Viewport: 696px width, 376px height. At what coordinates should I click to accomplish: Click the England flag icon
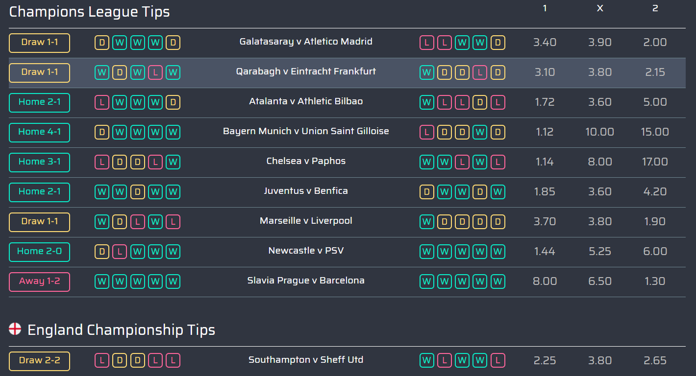15,329
